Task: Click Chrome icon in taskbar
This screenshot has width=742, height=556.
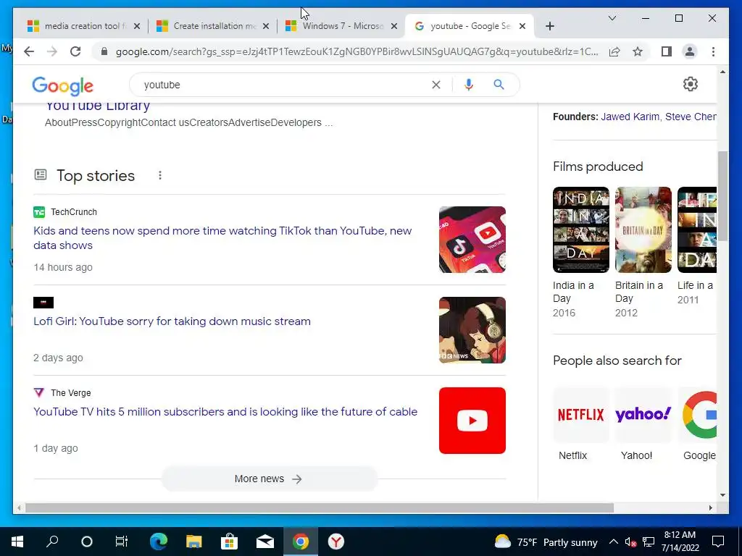Action: point(301,542)
